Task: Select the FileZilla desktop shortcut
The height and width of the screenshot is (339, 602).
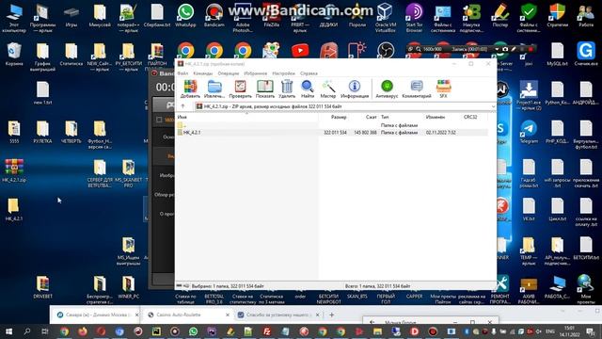Action: pos(272,15)
